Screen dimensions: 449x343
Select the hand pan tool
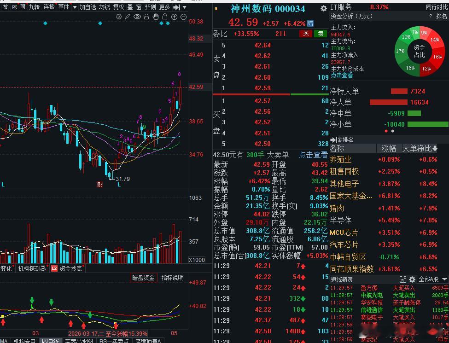156,17
